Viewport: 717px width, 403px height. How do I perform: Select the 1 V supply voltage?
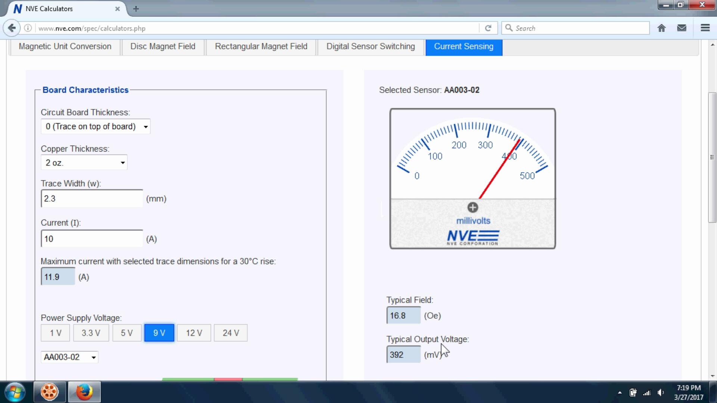(55, 333)
